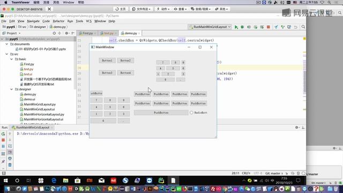Click the Pin Tab icon in Run panel
Screen dimensions: 343x193
3,161
